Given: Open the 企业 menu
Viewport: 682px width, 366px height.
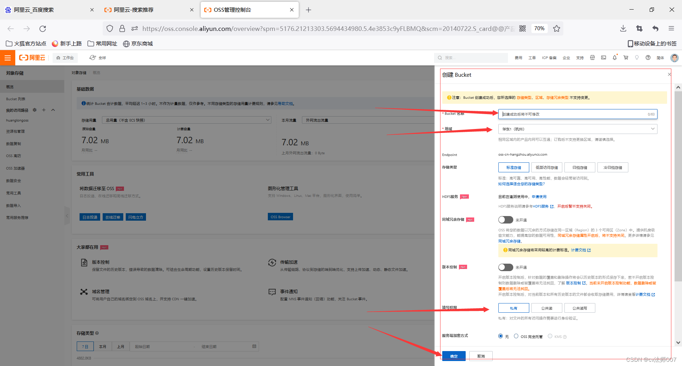Looking at the screenshot, I should click(566, 58).
